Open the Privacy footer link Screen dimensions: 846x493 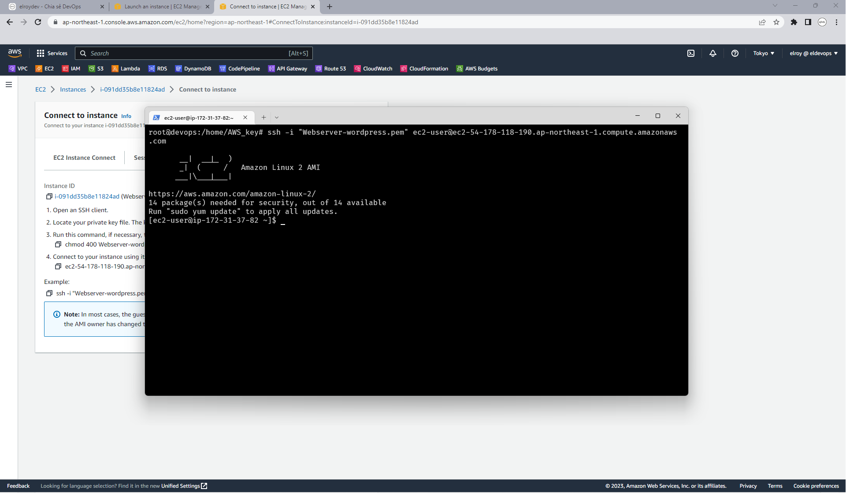pyautogui.click(x=748, y=486)
